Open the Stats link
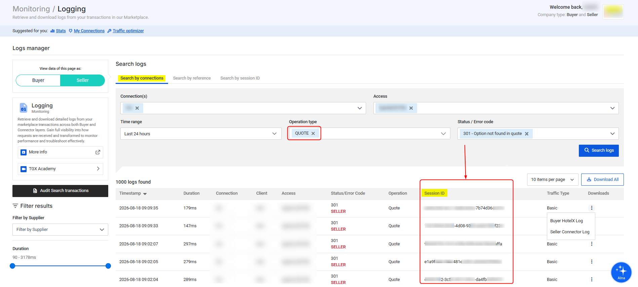 click(x=61, y=31)
